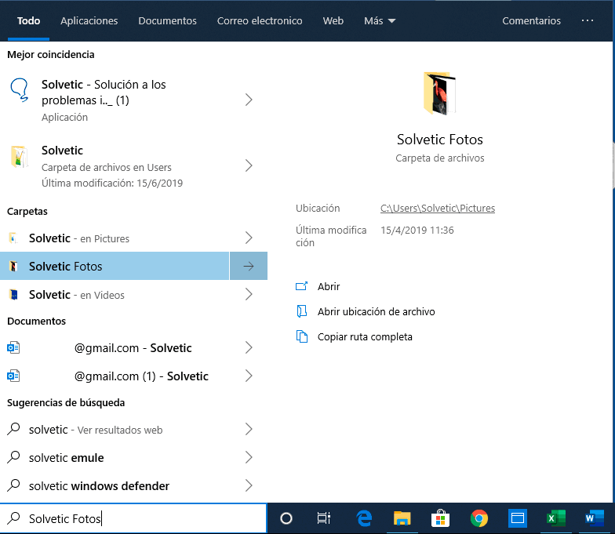Select the Solvetic Fotos folder result
This screenshot has width=615, height=534.
tap(115, 267)
